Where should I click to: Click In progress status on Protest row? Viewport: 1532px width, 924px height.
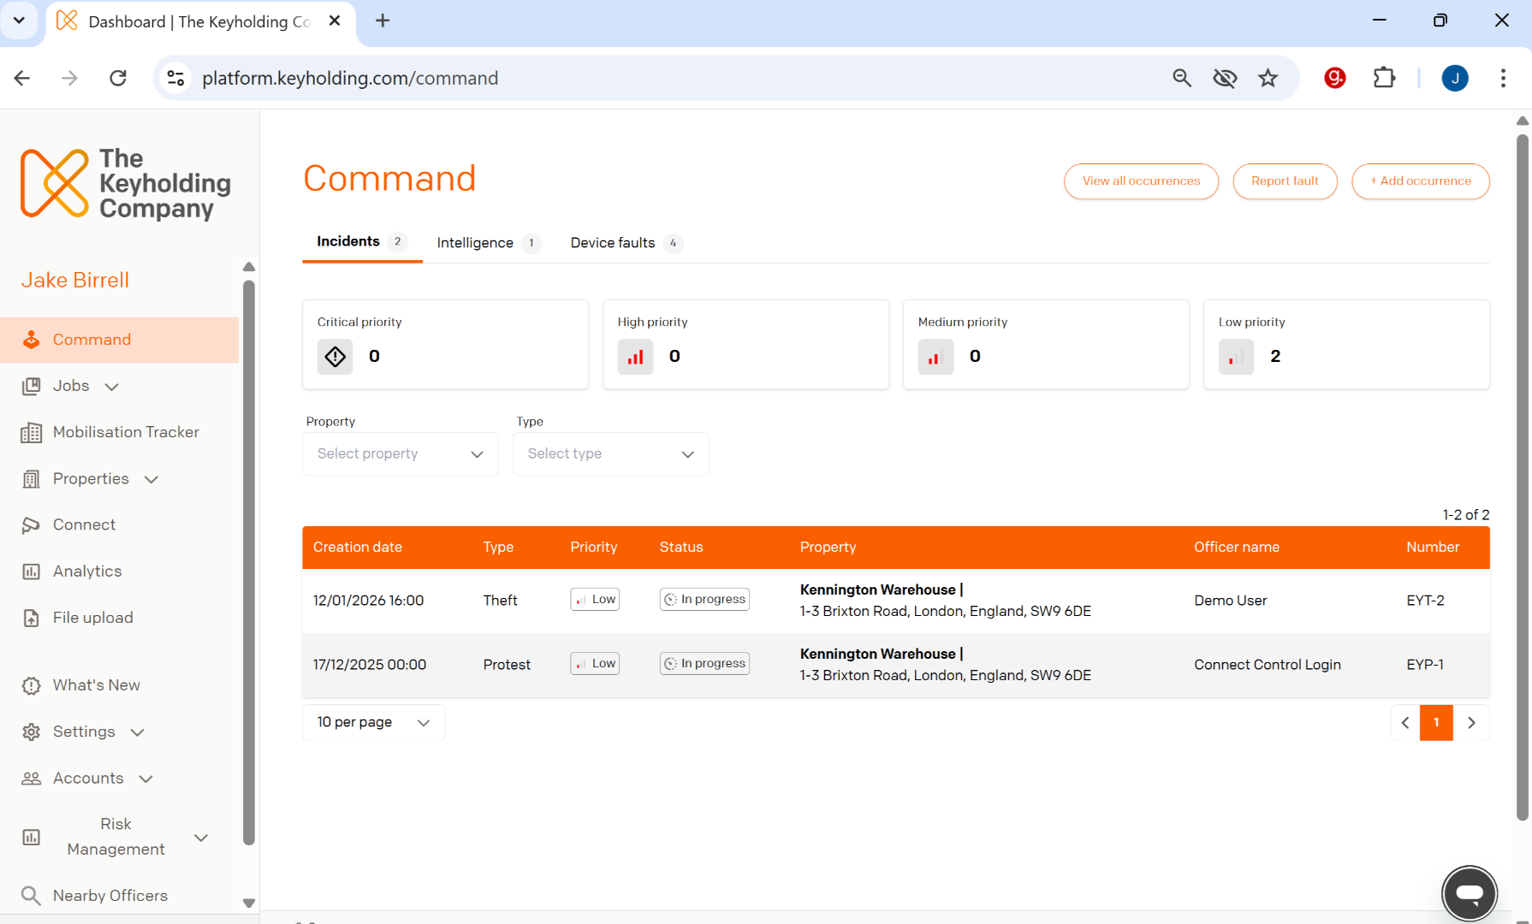[704, 664]
